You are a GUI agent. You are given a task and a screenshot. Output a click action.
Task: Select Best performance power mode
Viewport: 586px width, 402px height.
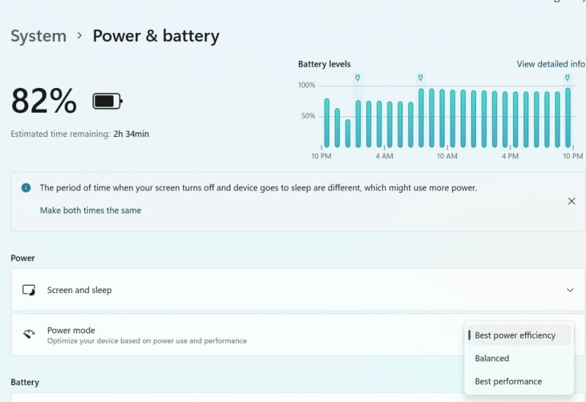coord(508,381)
